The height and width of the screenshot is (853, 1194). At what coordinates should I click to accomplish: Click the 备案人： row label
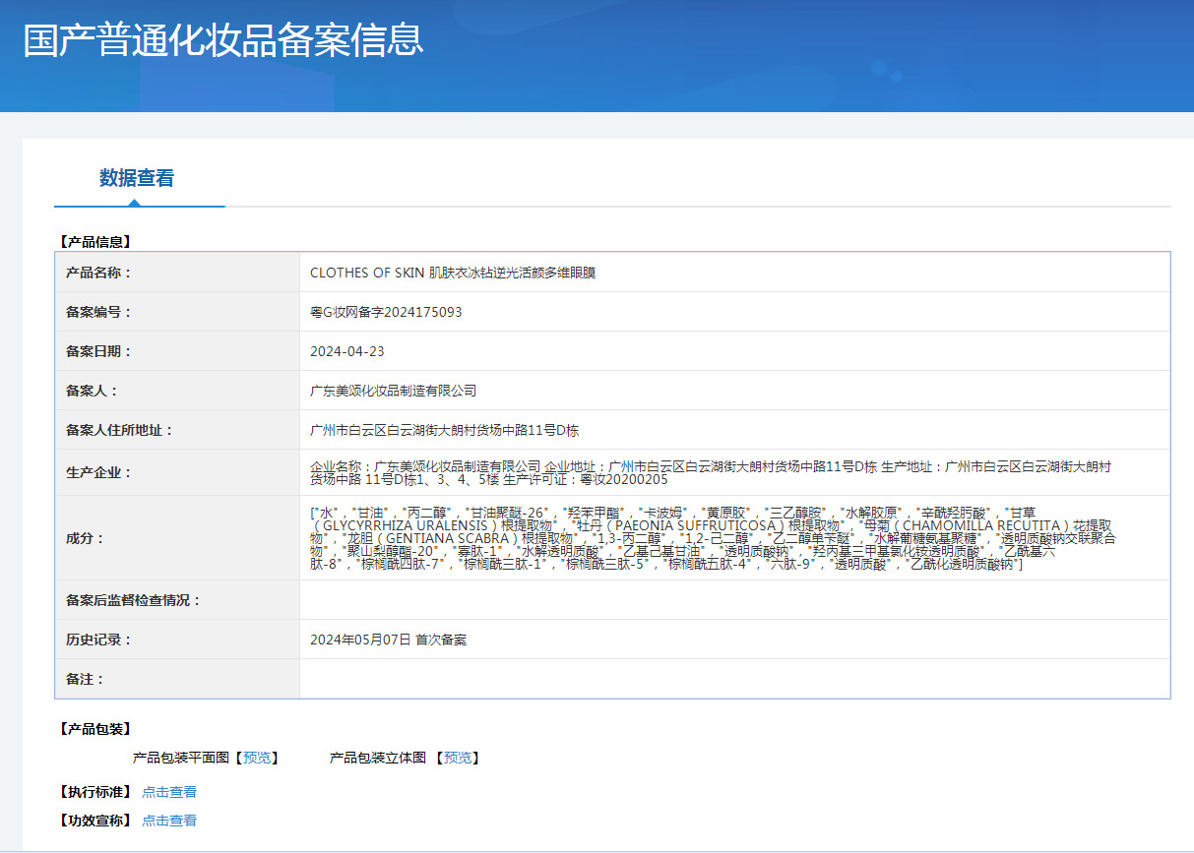click(x=92, y=391)
